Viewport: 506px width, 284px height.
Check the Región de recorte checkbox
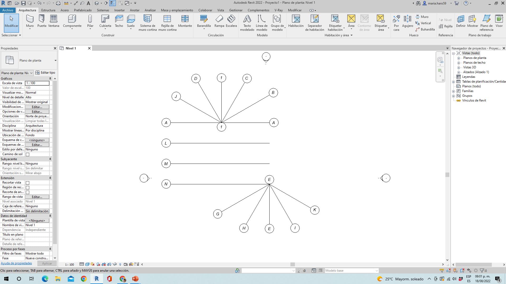click(x=27, y=187)
